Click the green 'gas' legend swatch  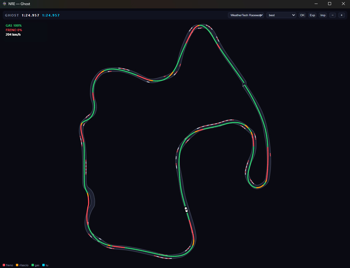pos(33,265)
